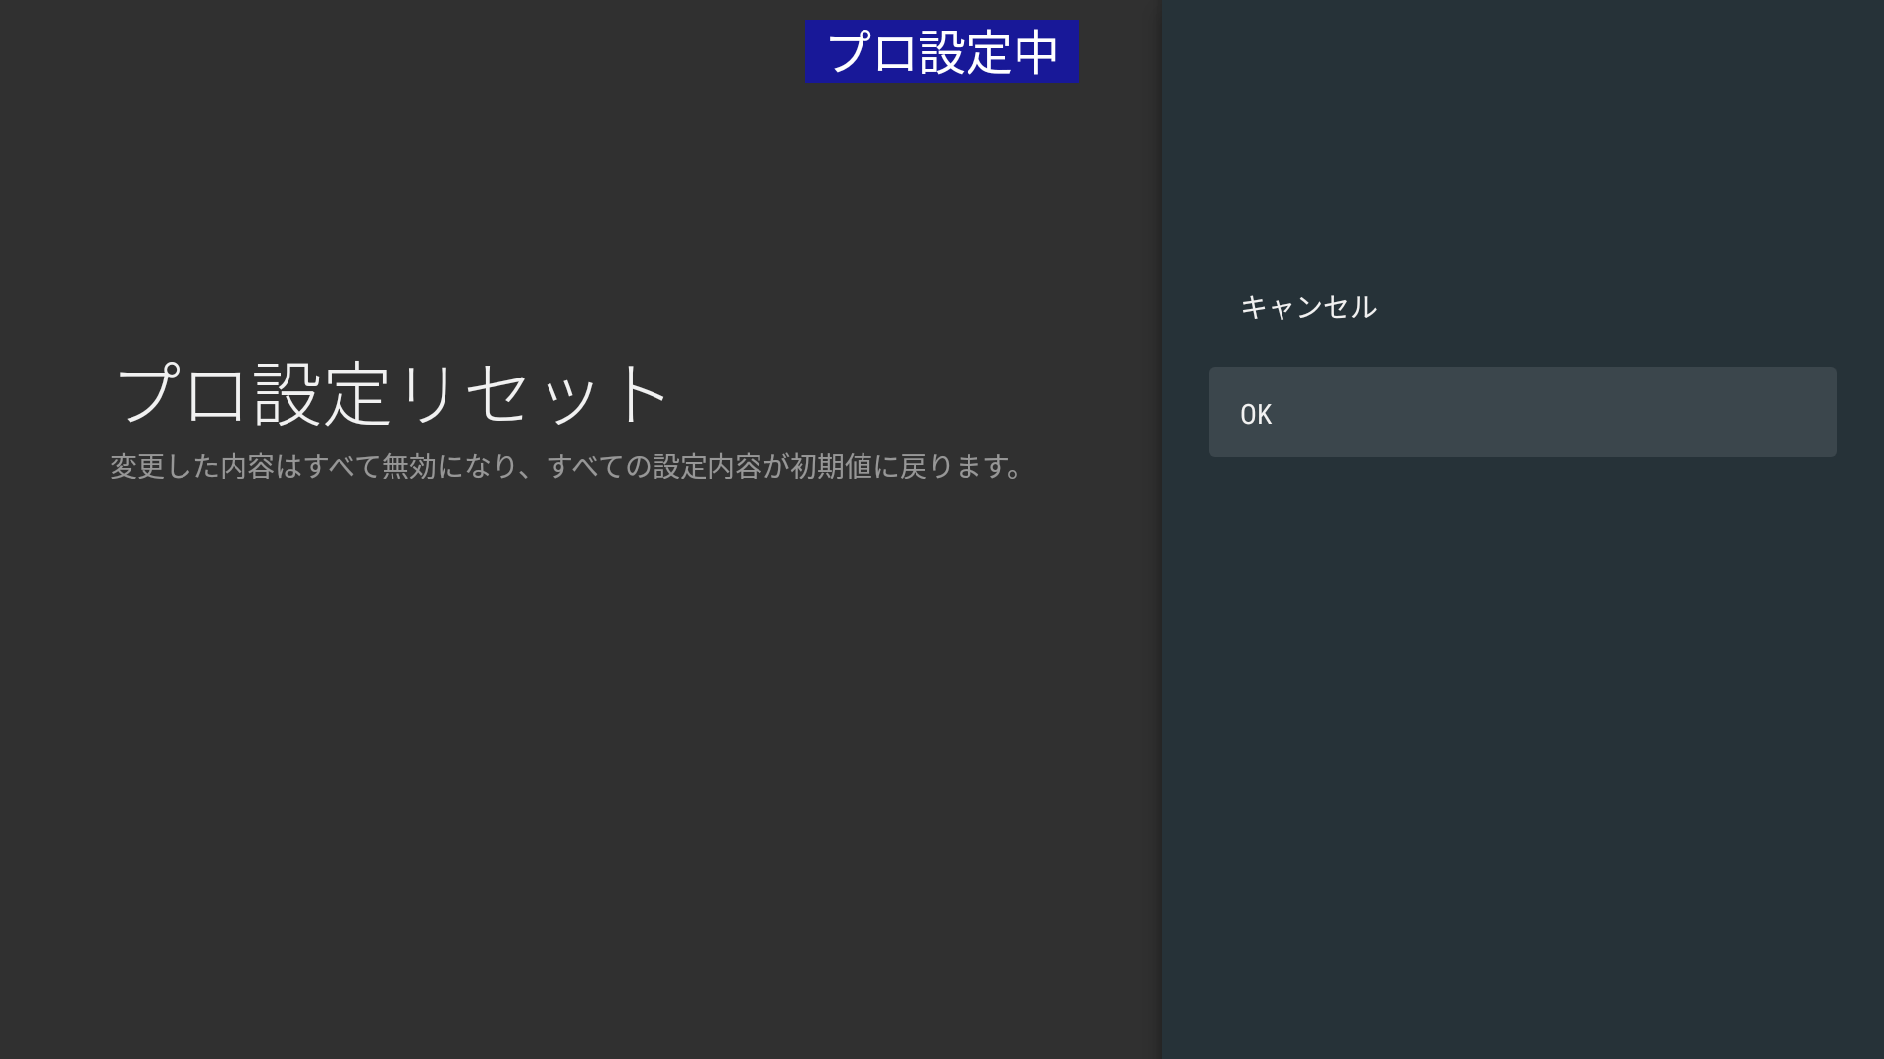Click the large title プロ設定リセット
Image resolution: width=1884 pixels, height=1059 pixels.
(392, 394)
